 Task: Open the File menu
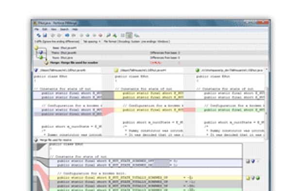[36, 29]
